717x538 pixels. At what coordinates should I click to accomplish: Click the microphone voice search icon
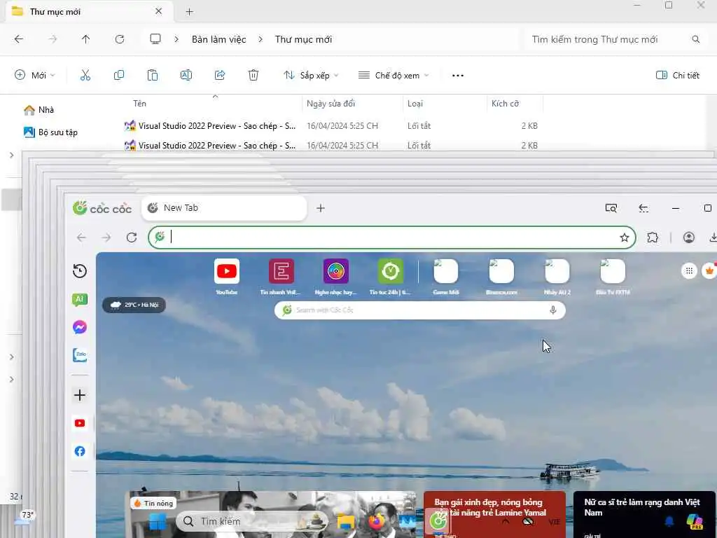[x=553, y=310]
